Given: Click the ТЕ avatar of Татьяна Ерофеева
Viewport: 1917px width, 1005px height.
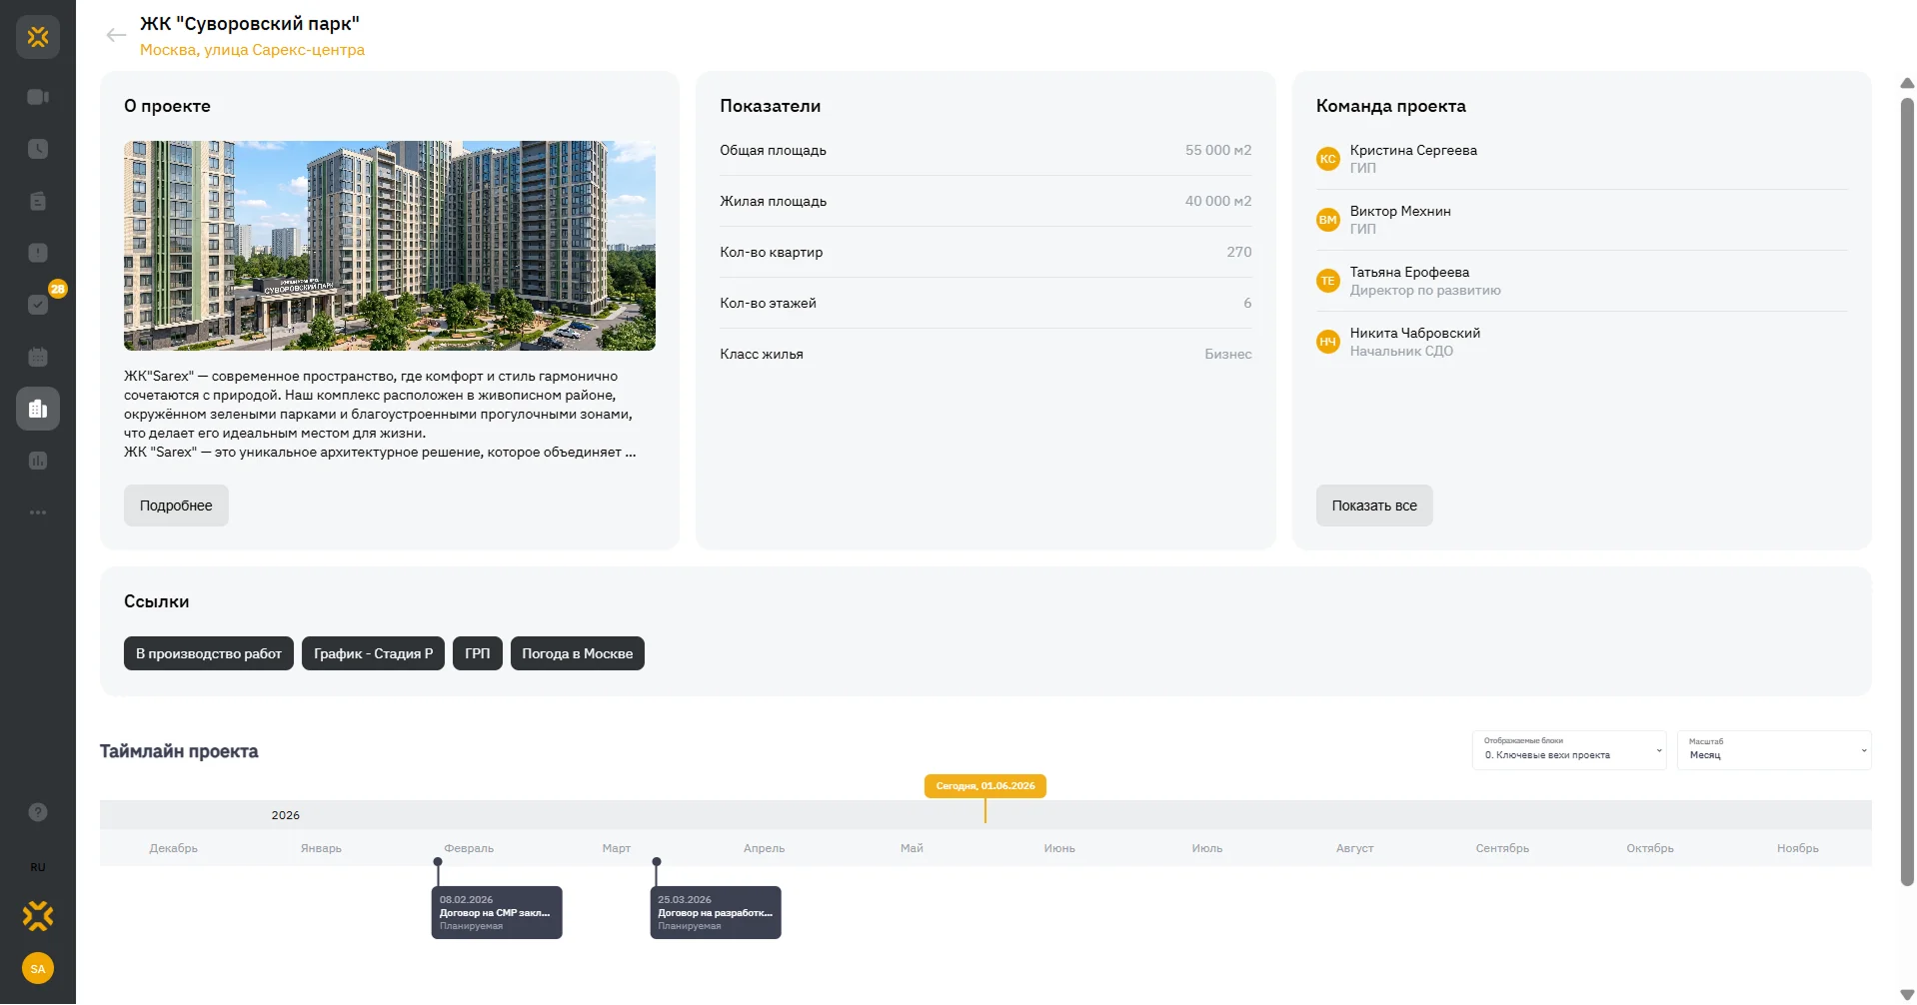Looking at the screenshot, I should click(1327, 281).
